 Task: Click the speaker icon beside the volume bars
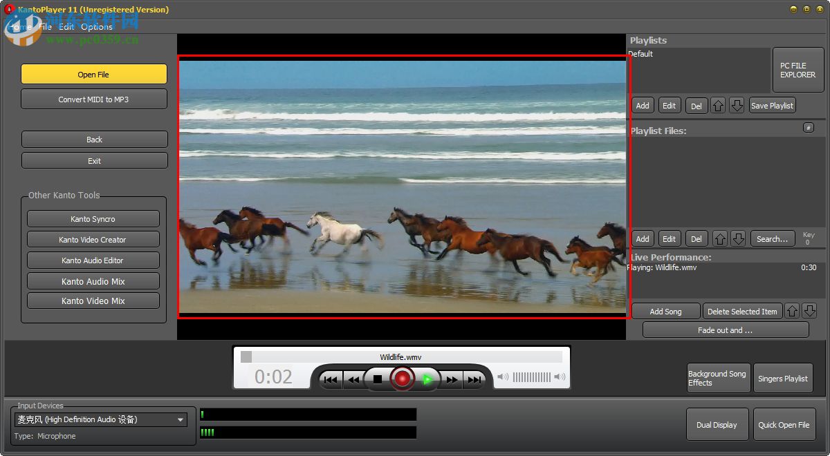[x=504, y=377]
